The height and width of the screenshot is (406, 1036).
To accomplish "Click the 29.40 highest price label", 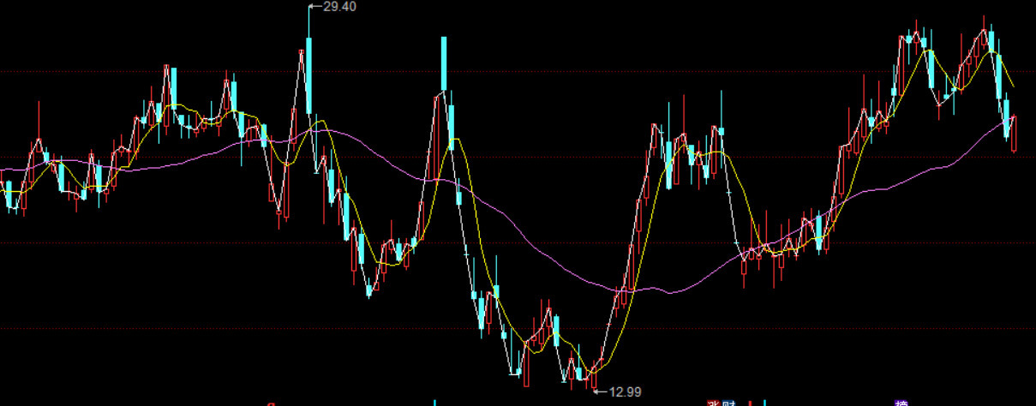I will click(x=338, y=7).
